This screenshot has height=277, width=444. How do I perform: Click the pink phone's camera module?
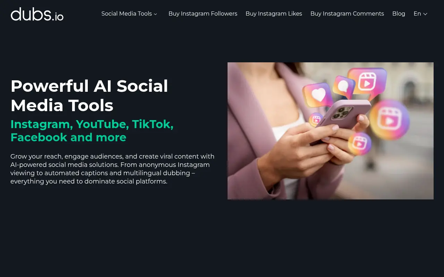[342, 113]
